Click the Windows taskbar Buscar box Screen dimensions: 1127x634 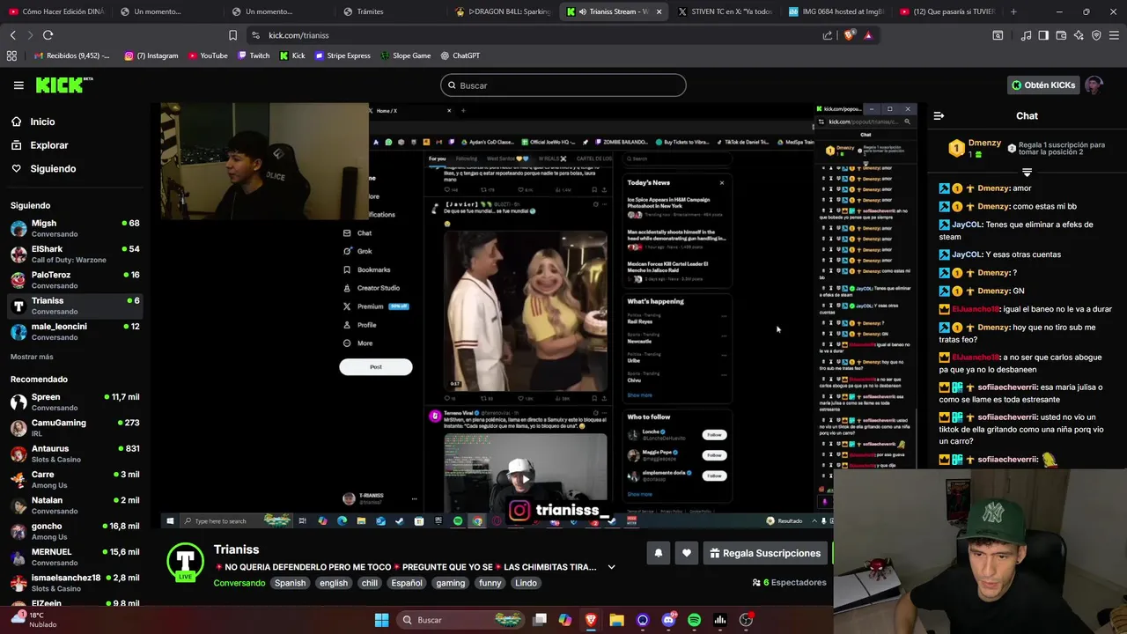tap(460, 620)
